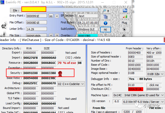The height and width of the screenshot is (113, 165).
Task: Minimize the Exeinfo PE window
Action: click(102, 2)
